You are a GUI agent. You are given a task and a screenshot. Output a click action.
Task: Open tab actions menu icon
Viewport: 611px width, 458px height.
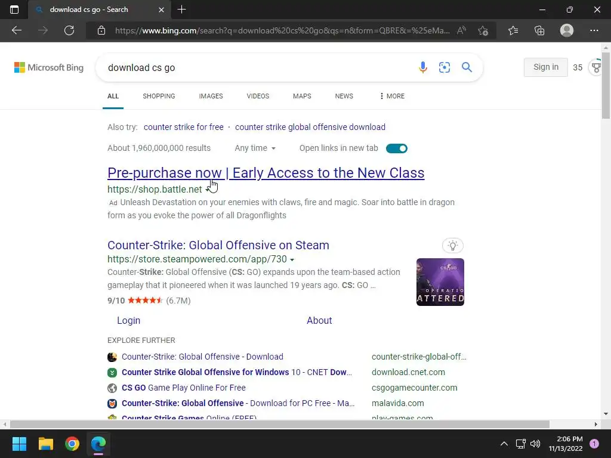point(14,10)
